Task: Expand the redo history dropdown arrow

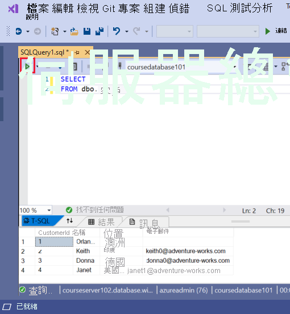Action: [x=147, y=31]
